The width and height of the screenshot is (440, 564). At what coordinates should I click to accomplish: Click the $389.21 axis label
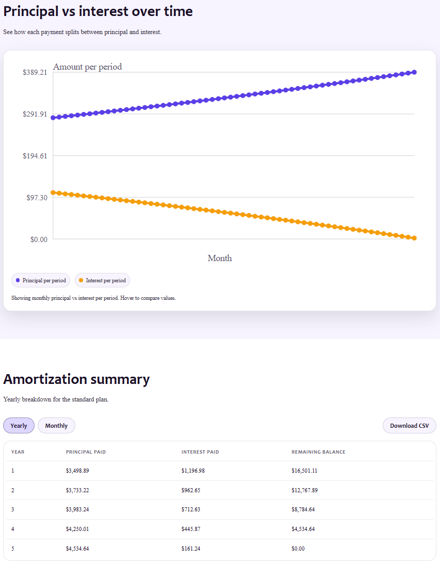coord(34,72)
